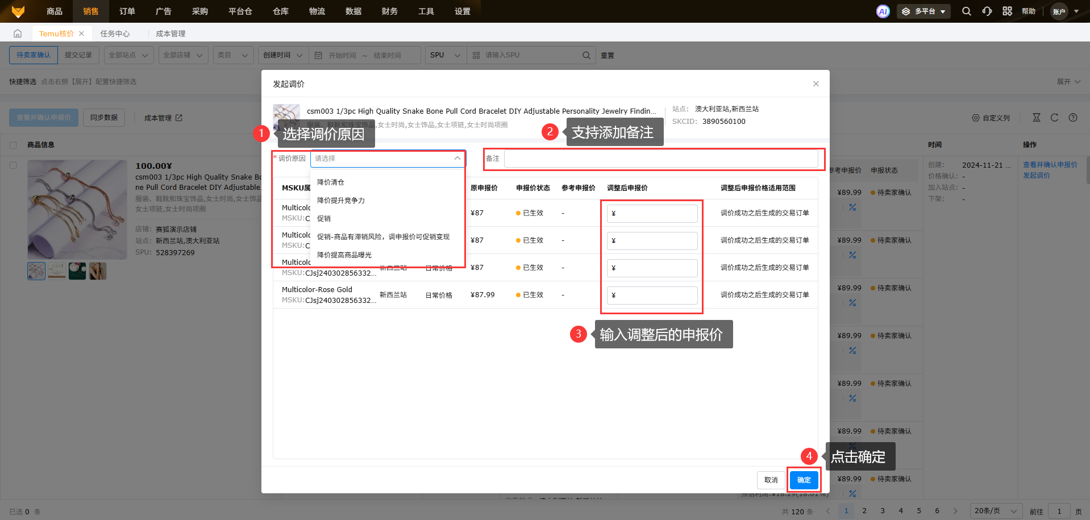Click the fox logo in the top bar

click(x=18, y=11)
